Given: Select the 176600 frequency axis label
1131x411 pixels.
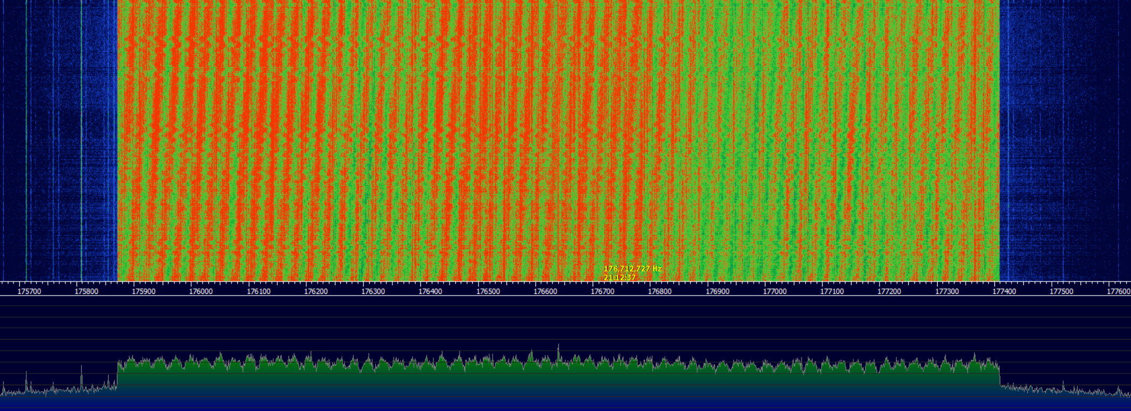Looking at the screenshot, I should [545, 291].
